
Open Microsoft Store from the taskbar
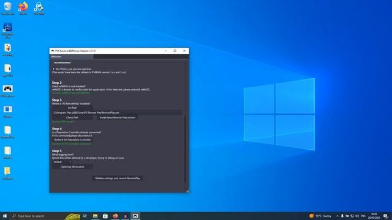pos(105,216)
